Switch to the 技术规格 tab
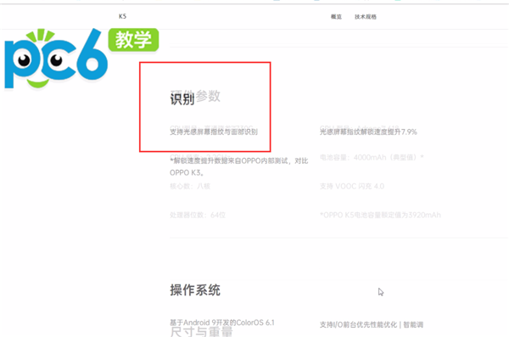 [x=365, y=17]
